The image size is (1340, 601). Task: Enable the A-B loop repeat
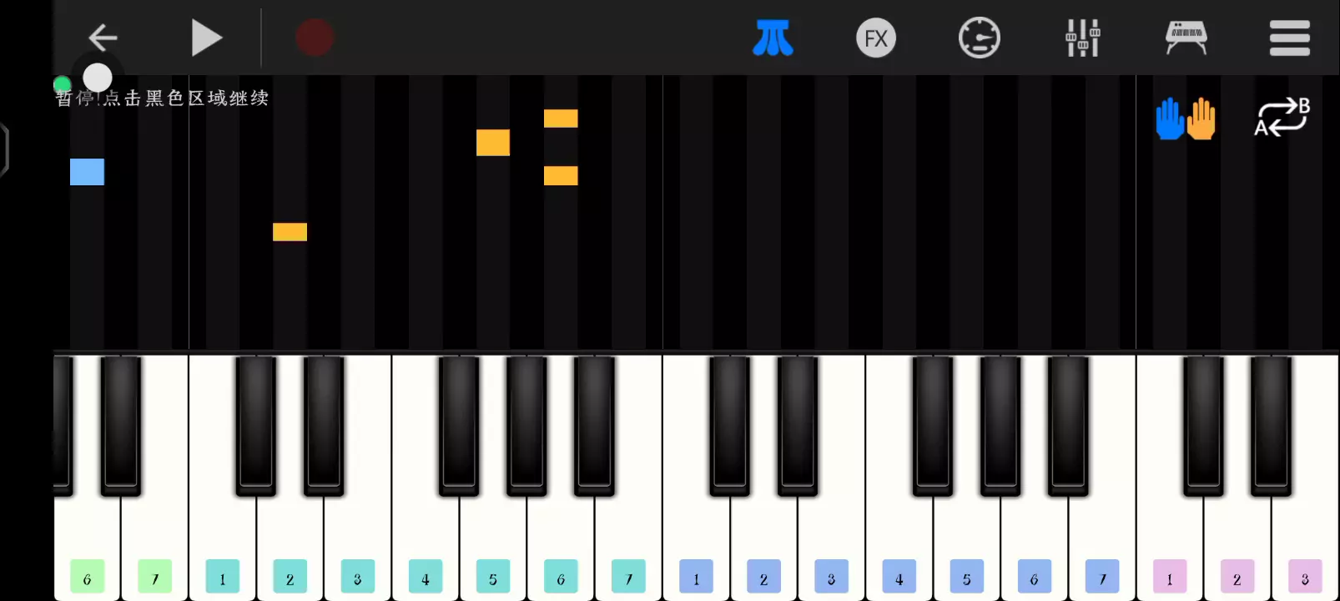pos(1282,117)
